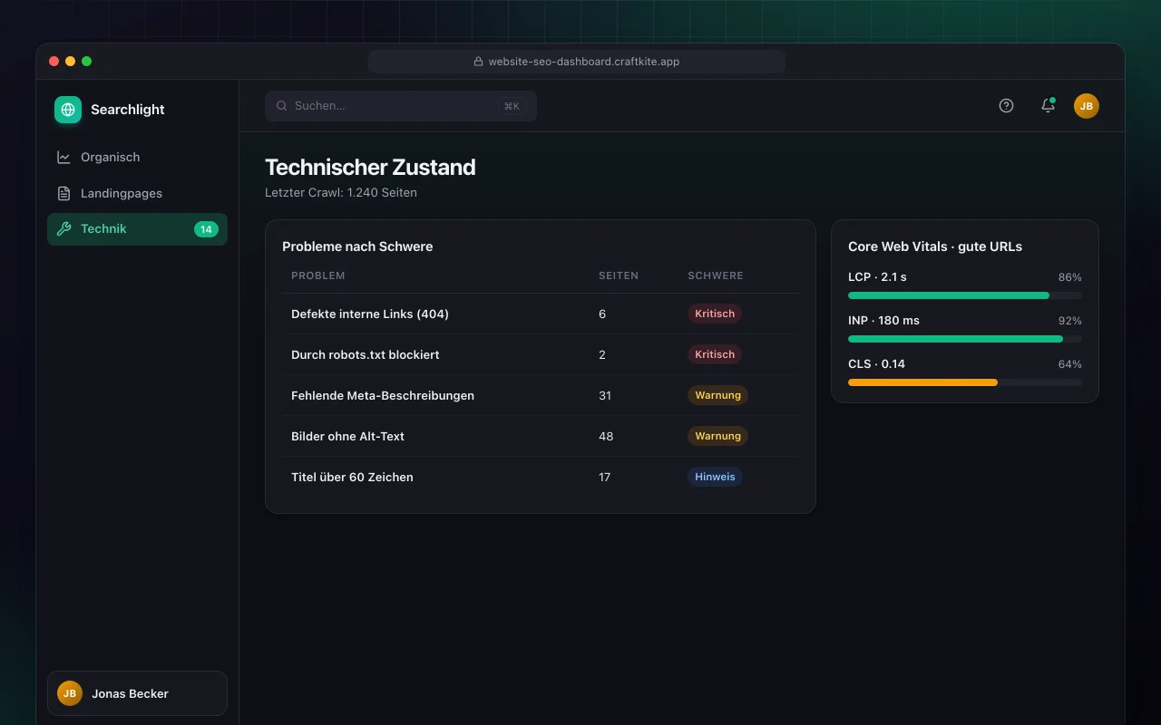Select the Technik menu item
This screenshot has height=725, width=1161.
coord(137,229)
